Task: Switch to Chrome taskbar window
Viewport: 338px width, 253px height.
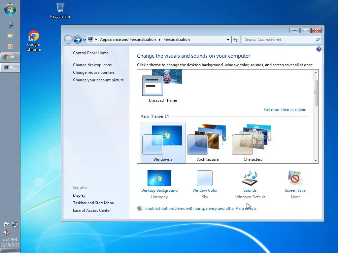Action: 10,57
